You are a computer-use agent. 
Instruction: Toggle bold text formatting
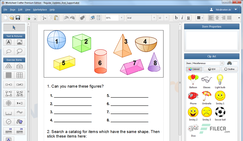click(x=176, y=18)
